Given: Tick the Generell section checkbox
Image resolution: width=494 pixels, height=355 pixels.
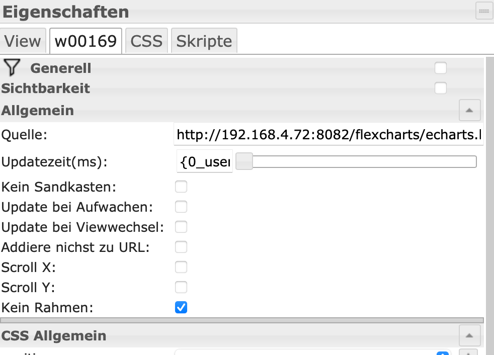Looking at the screenshot, I should (441, 67).
